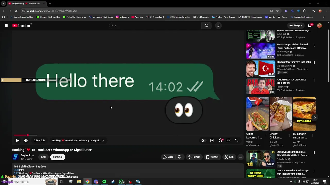Open WhatsApp from taskbar

point(121,182)
